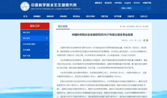This screenshot has width=167, height=98.
Task: Click 研究生教育 in the breadcrumb trail
Action: click(131, 26)
